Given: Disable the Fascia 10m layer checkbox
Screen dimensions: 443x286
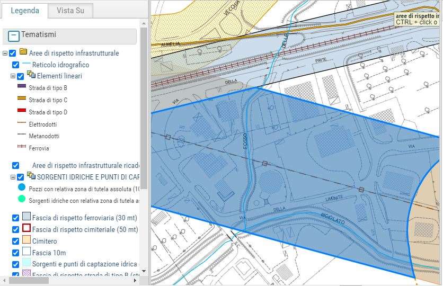Looking at the screenshot, I should (15, 253).
